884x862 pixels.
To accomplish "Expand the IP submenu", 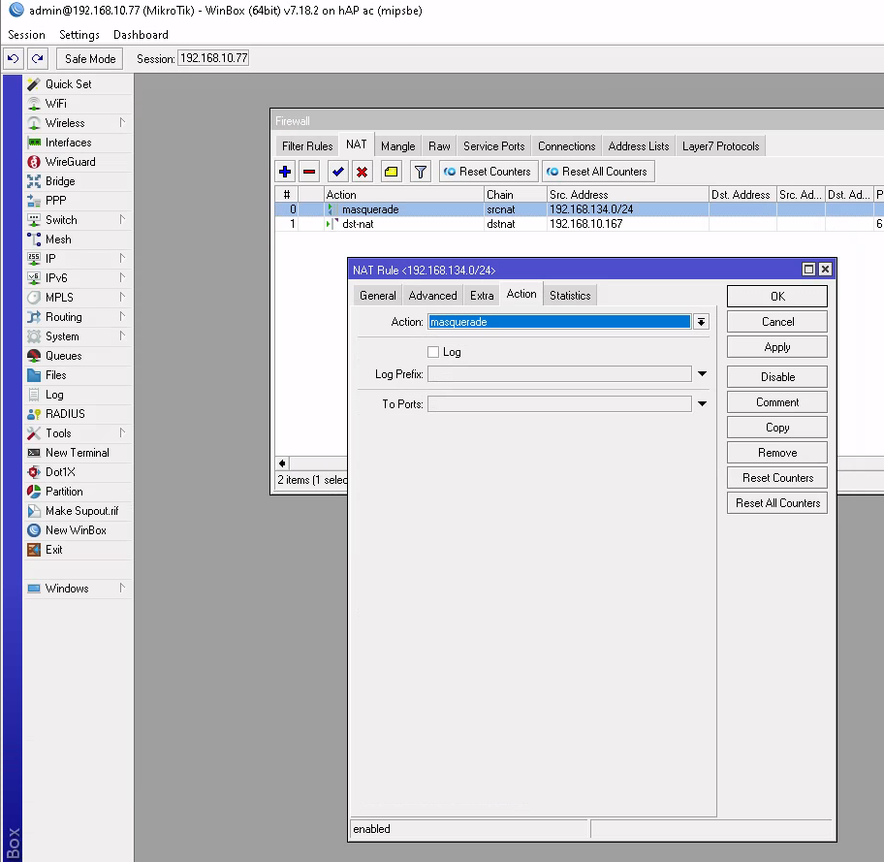I will click(122, 258).
